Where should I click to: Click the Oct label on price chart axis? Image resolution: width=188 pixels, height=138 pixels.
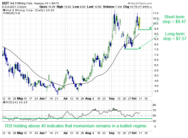pyautogui.click(x=134, y=99)
